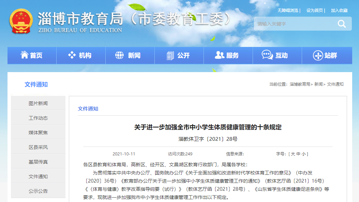Screen dimensions: 359x202
Task: Click the 新闻 globe icon
Action: click(x=120, y=55)
